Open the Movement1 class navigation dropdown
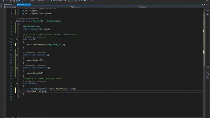210x118 pixels. point(104,7)
